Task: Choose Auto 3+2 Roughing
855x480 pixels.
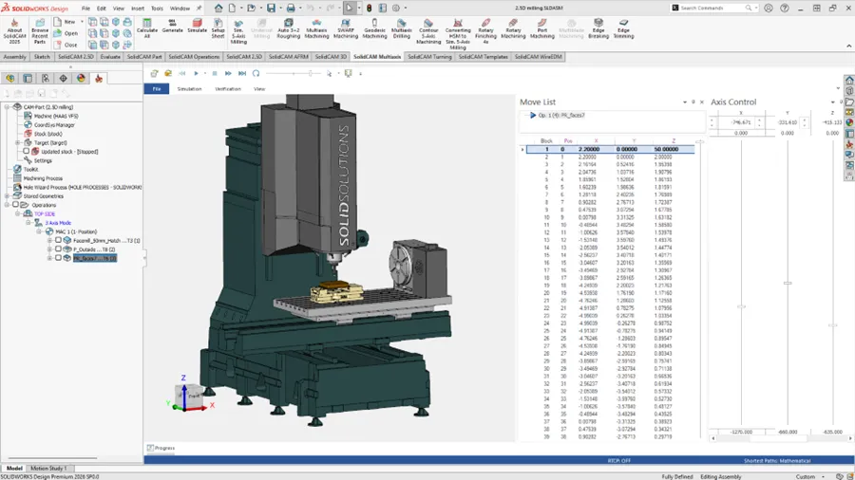Action: [289, 28]
